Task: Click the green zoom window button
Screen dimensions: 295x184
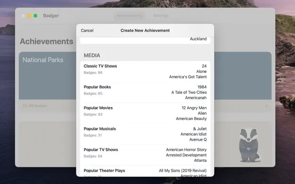Action: point(35,16)
